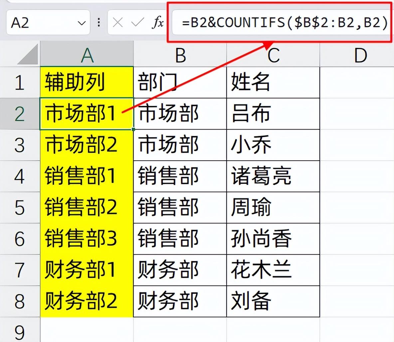Select row 3 header
This screenshot has width=394, height=342.
(20, 145)
